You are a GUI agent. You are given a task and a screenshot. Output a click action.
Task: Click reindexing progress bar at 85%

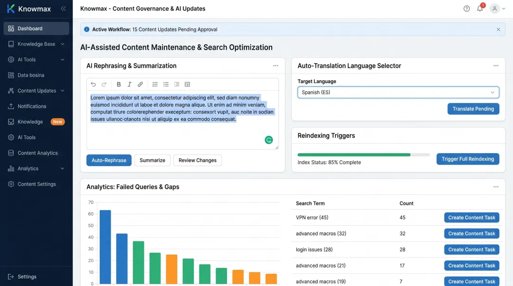point(363,155)
